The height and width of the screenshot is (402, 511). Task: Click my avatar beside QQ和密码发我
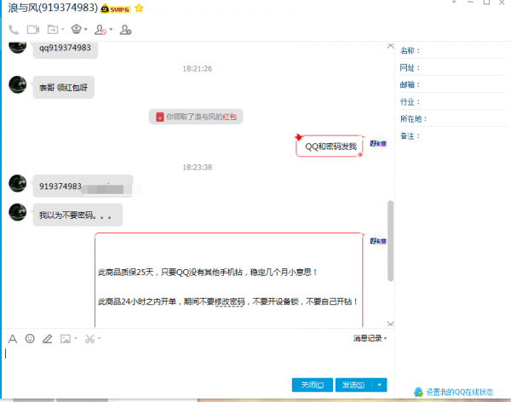pyautogui.click(x=378, y=143)
